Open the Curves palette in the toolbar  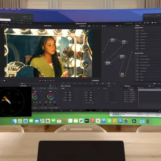(x=63, y=83)
